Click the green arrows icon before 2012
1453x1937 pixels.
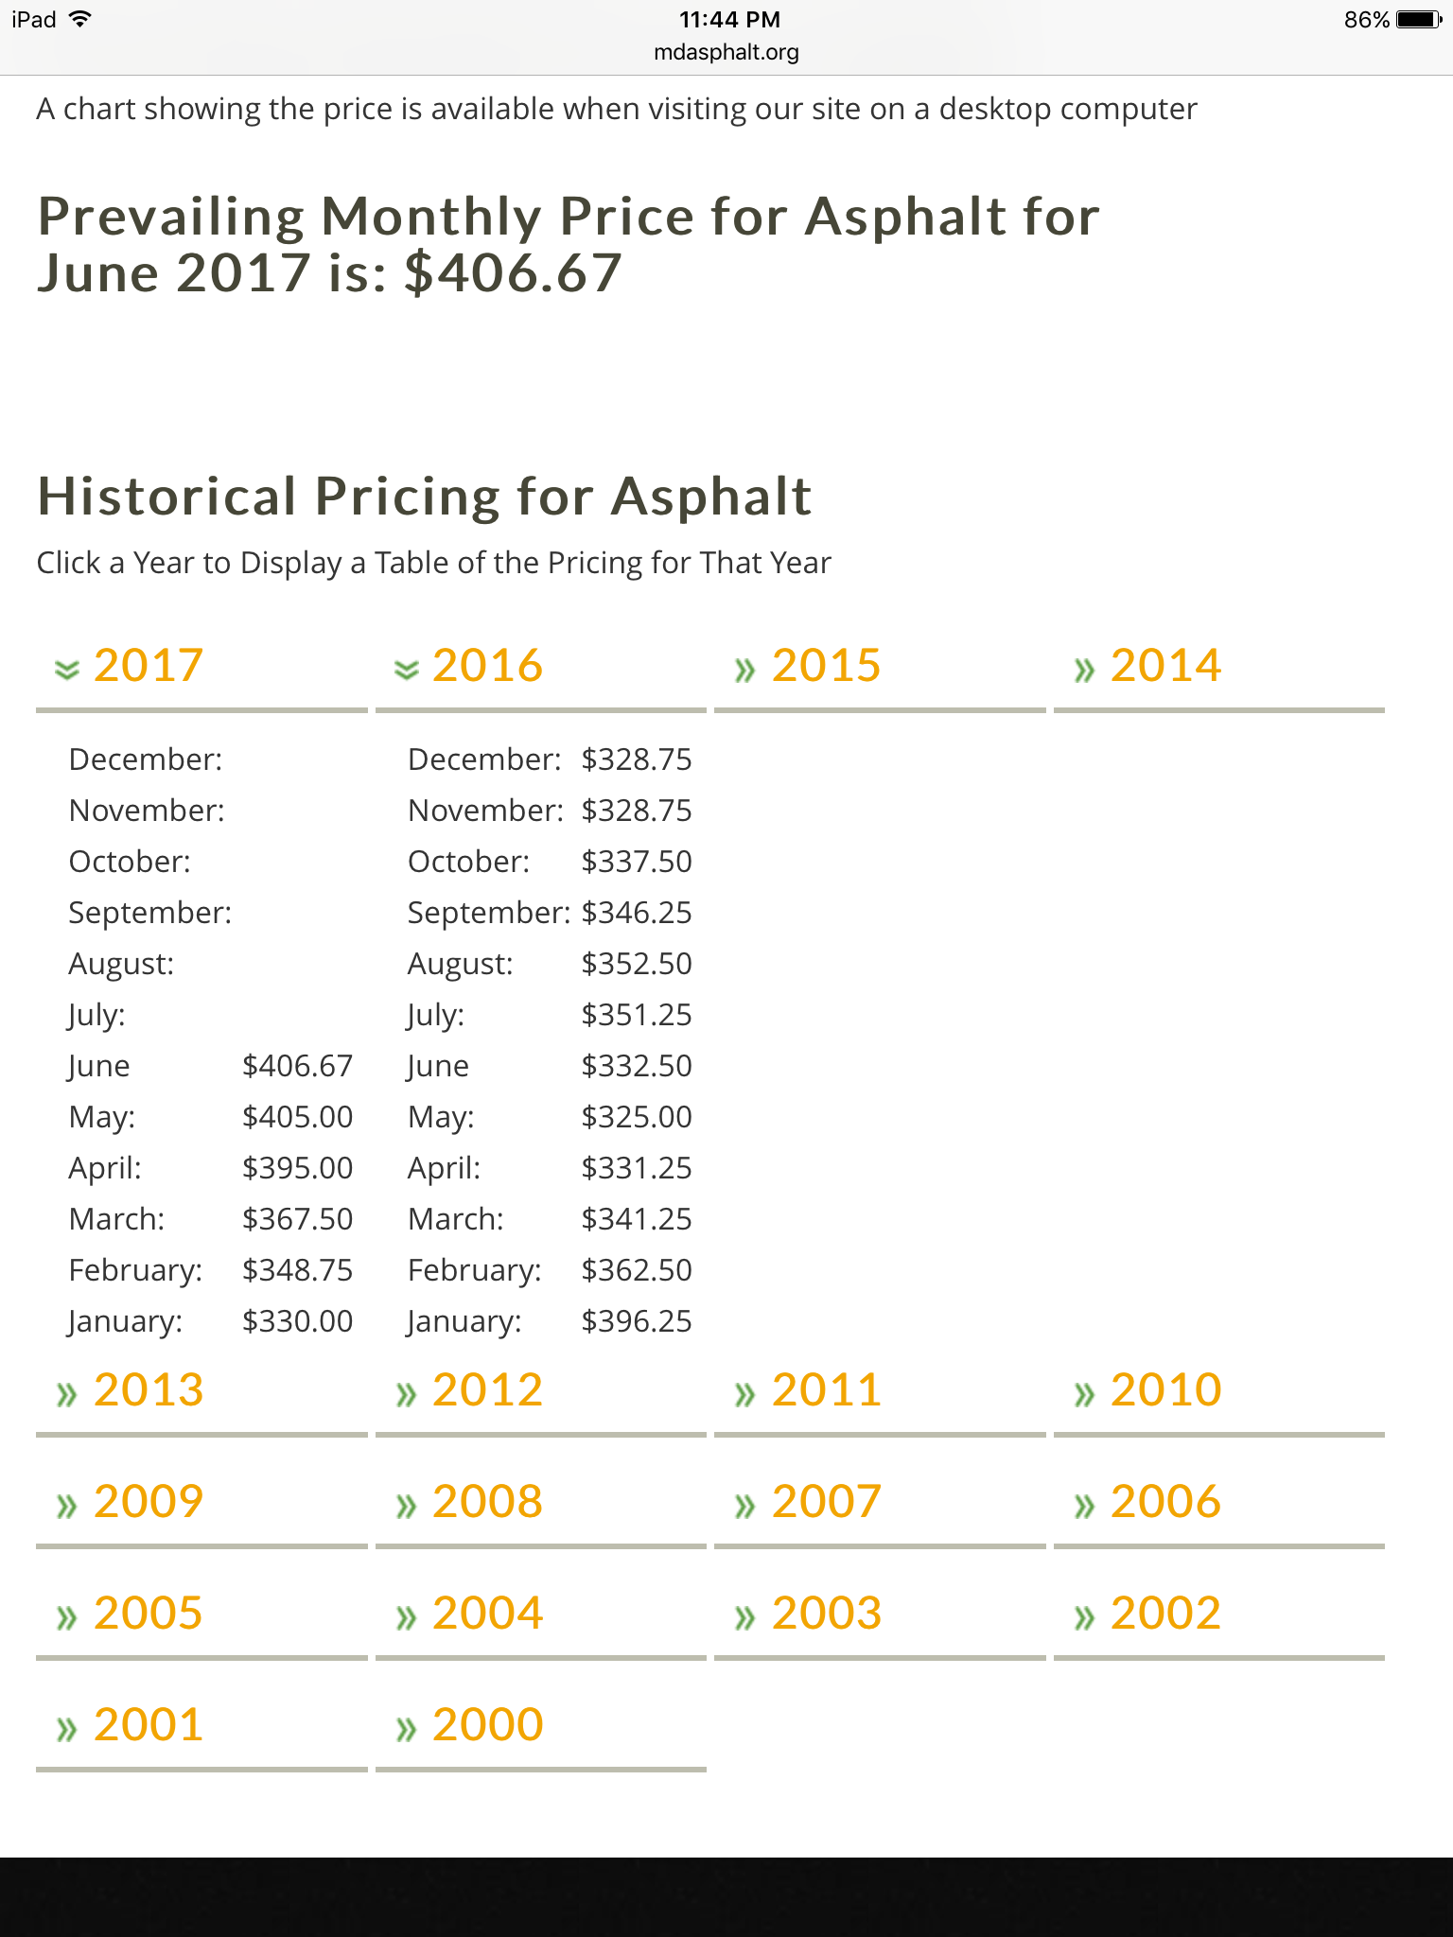pos(406,1395)
